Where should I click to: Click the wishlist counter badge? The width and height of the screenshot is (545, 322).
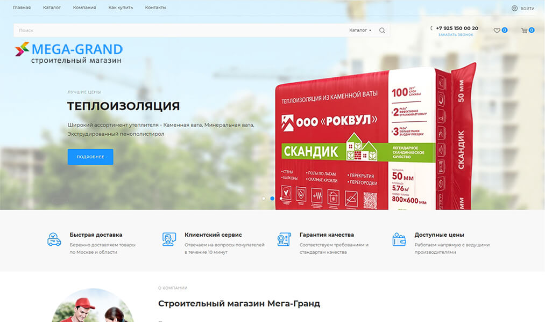[x=504, y=30]
